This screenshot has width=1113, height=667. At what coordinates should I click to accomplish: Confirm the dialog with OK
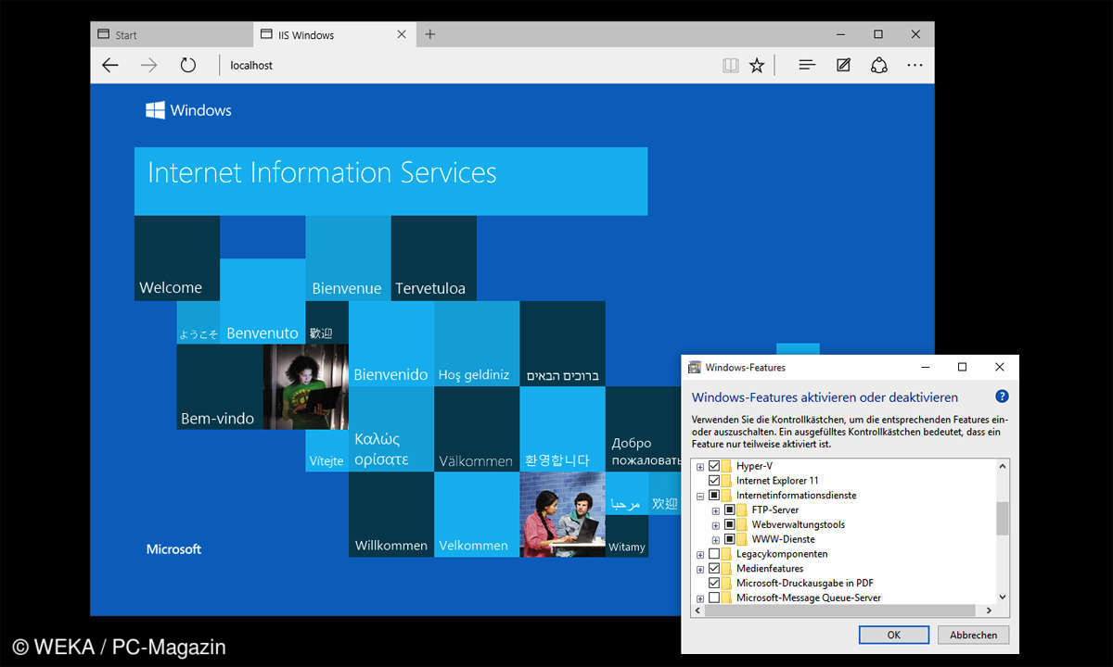click(893, 635)
